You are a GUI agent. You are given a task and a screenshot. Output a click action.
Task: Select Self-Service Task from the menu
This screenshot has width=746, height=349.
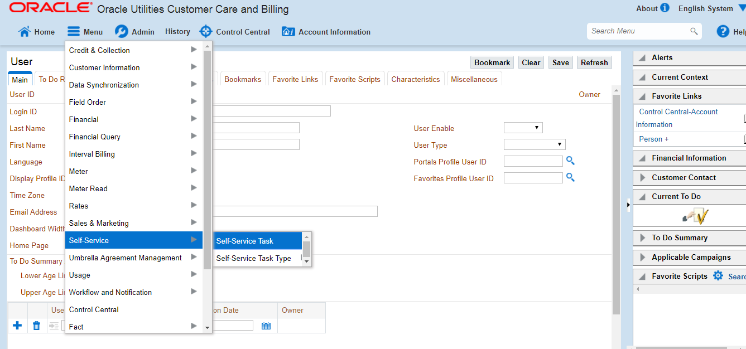tap(244, 240)
